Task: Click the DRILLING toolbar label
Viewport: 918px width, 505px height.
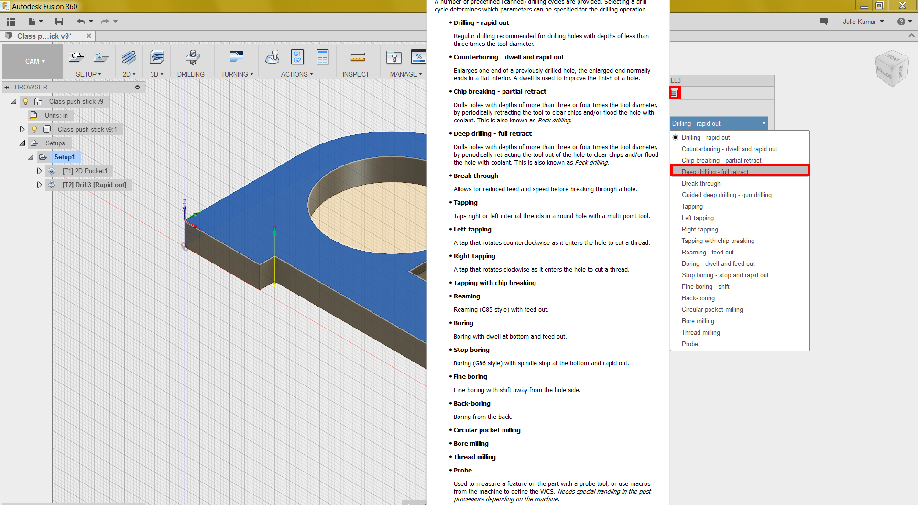Action: tap(191, 74)
